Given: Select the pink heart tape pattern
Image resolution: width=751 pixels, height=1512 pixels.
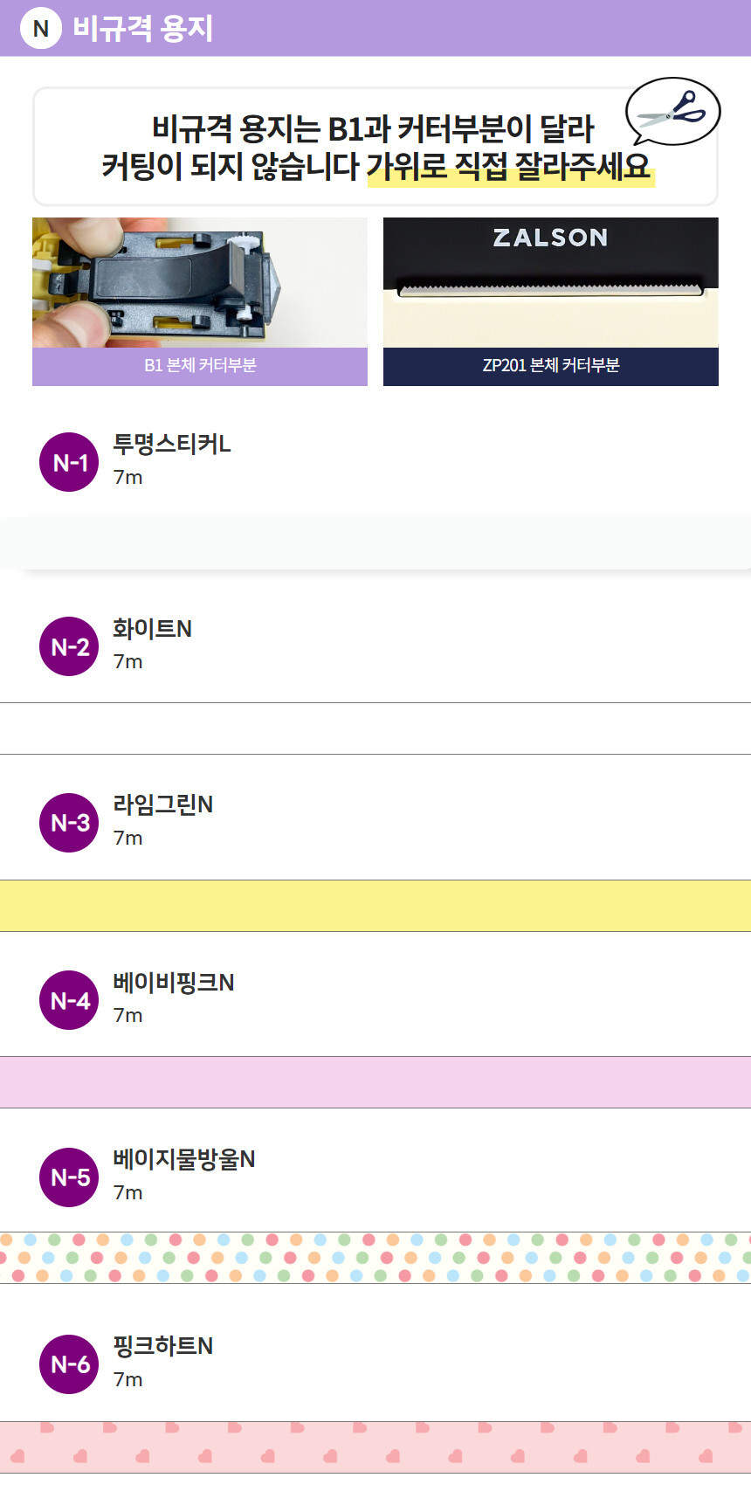Looking at the screenshot, I should 375,1447.
